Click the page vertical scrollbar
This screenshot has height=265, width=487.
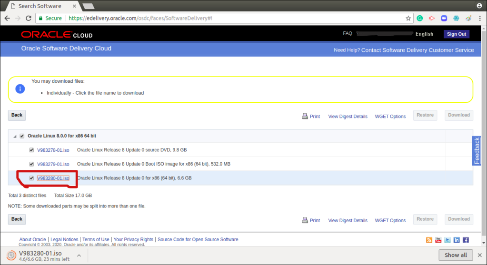click(484, 136)
